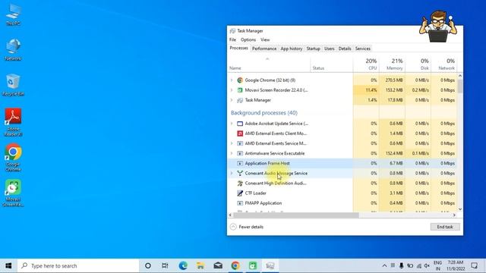486x273 pixels.
Task: Collapse view with Fewer details
Action: click(247, 227)
